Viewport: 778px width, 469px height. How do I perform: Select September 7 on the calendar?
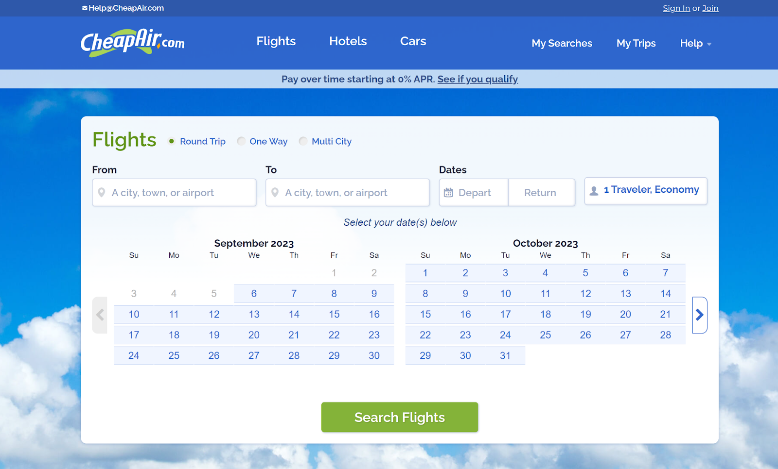pyautogui.click(x=294, y=294)
